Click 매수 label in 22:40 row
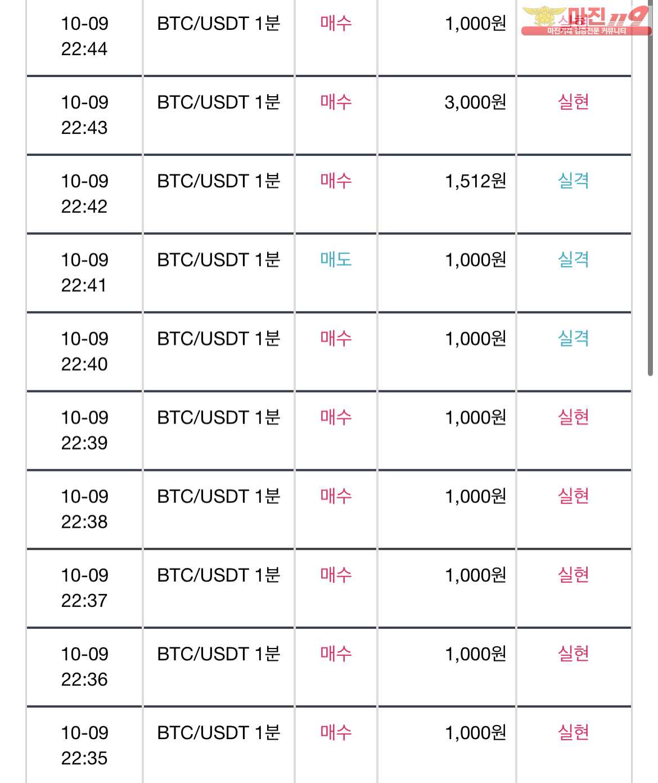The image size is (658, 783). click(336, 338)
